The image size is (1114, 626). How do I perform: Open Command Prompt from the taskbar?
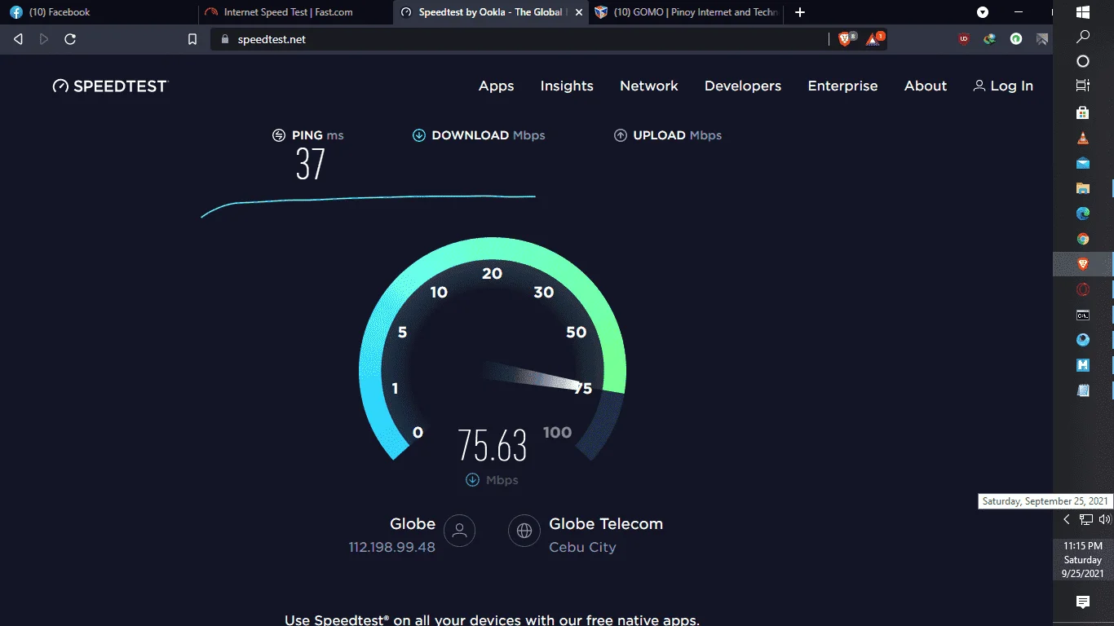coord(1083,315)
